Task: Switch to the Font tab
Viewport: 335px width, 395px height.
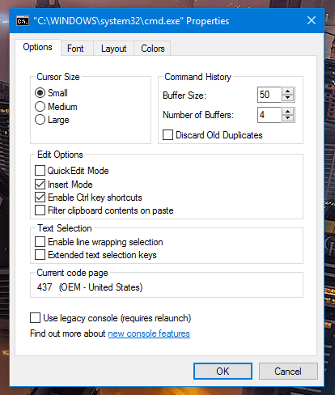Action: coord(75,49)
